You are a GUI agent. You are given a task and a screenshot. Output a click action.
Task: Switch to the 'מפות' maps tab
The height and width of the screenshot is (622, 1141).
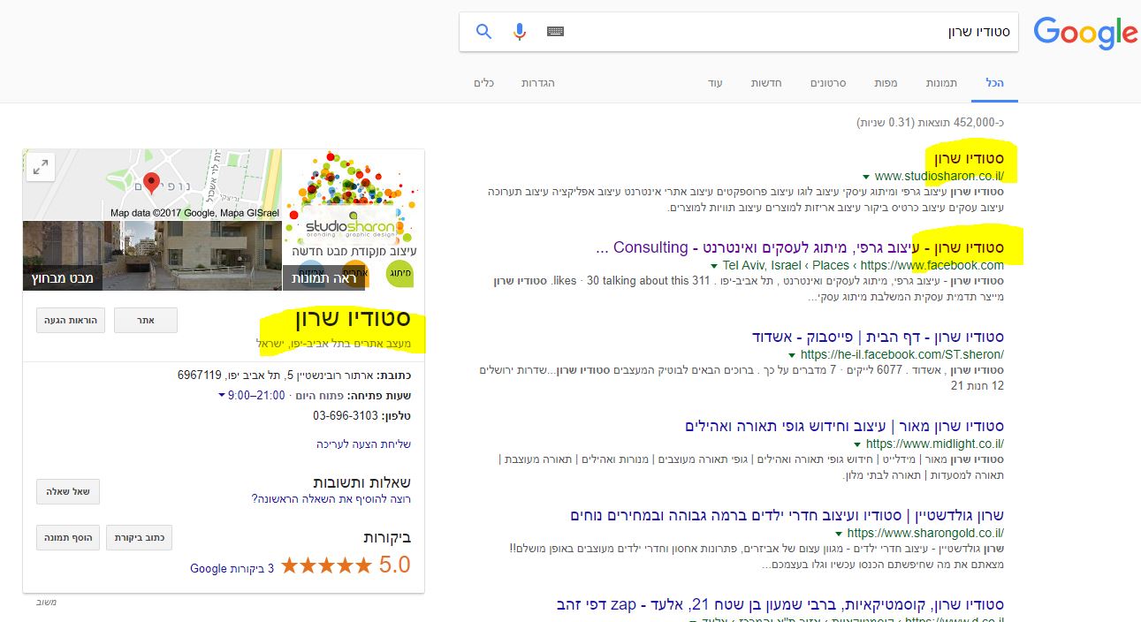[886, 83]
